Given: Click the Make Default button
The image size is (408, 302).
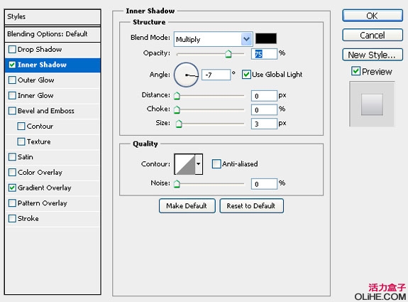Looking at the screenshot, I should click(x=187, y=206).
